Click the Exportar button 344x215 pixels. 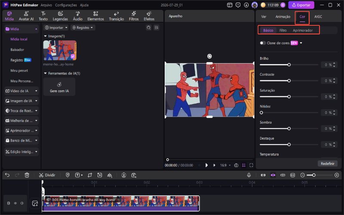pyautogui.click(x=301, y=5)
